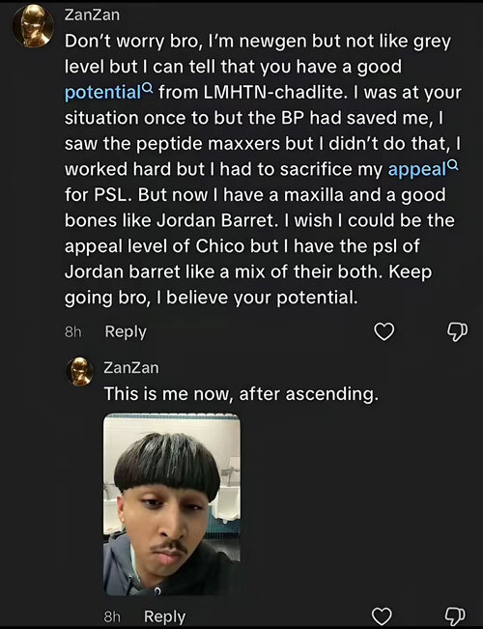The height and width of the screenshot is (629, 483).
Task: Dislike the long top comment by ZanZan
Action: [x=457, y=331]
